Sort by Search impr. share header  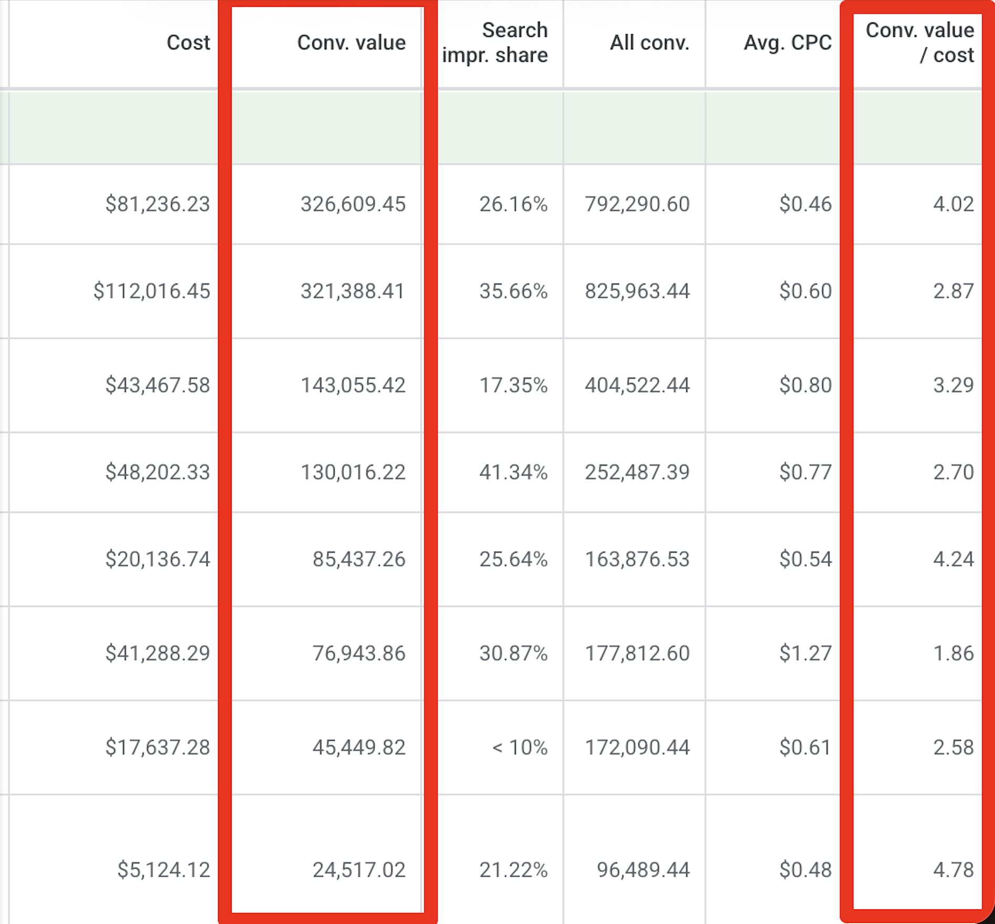click(x=494, y=43)
